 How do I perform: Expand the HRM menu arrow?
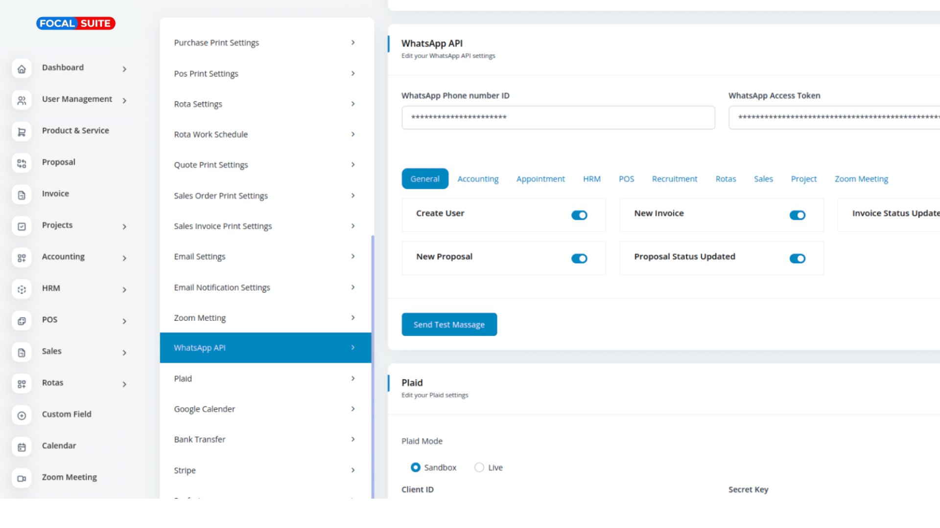124,289
